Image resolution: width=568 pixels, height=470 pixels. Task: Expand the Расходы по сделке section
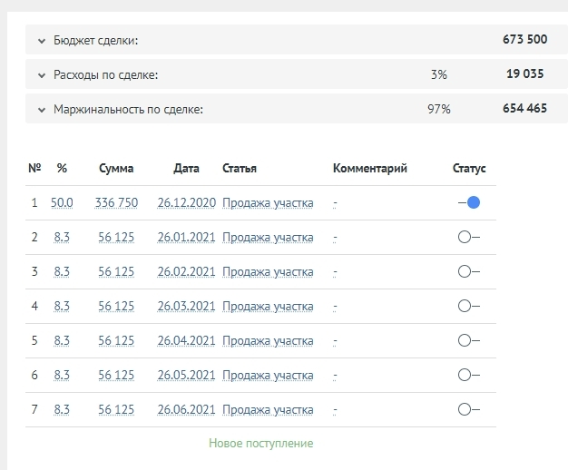tap(42, 75)
